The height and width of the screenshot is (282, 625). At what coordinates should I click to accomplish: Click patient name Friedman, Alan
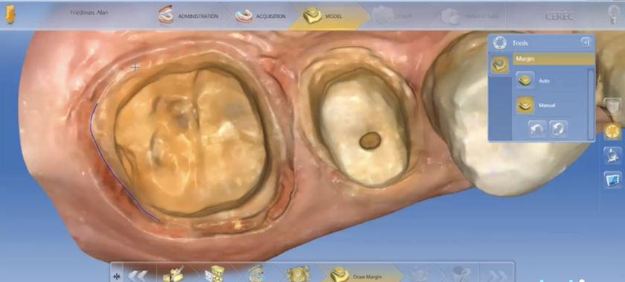pos(89,13)
